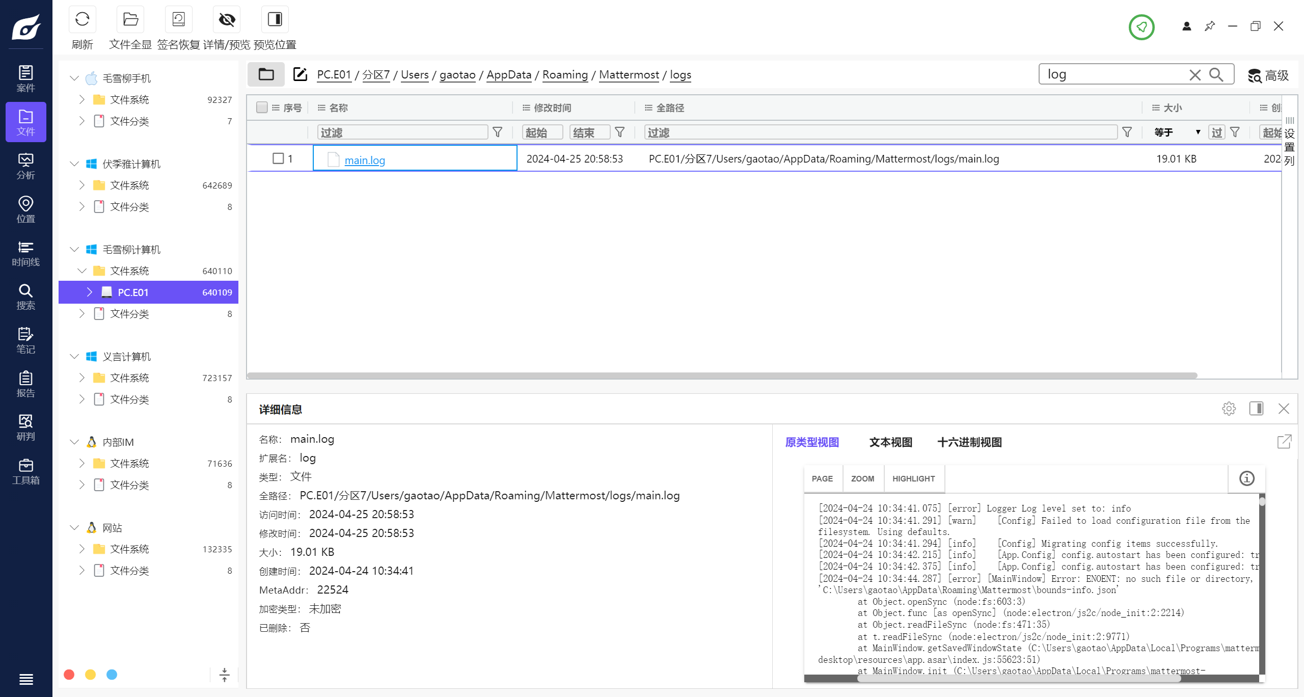Click the red color dot
1304x697 pixels.
tap(69, 675)
